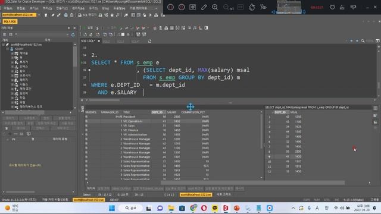Open the search magnifier at editor top right

coord(363,41)
